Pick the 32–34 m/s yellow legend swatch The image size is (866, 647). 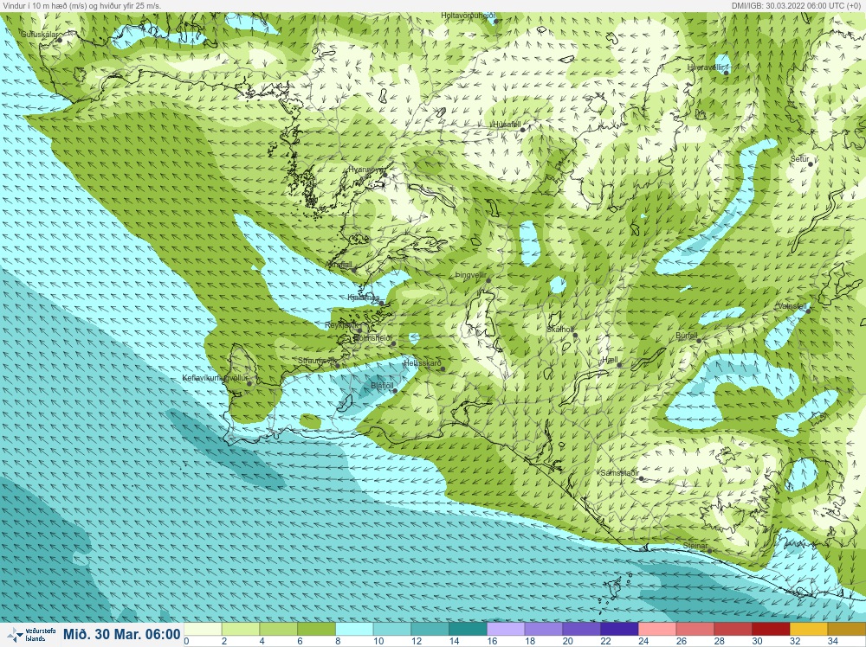809,630
